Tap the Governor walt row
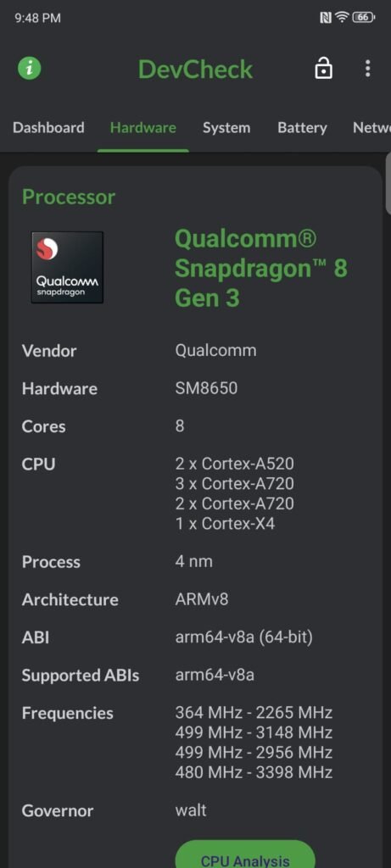Image resolution: width=391 pixels, height=868 pixels. 195,810
